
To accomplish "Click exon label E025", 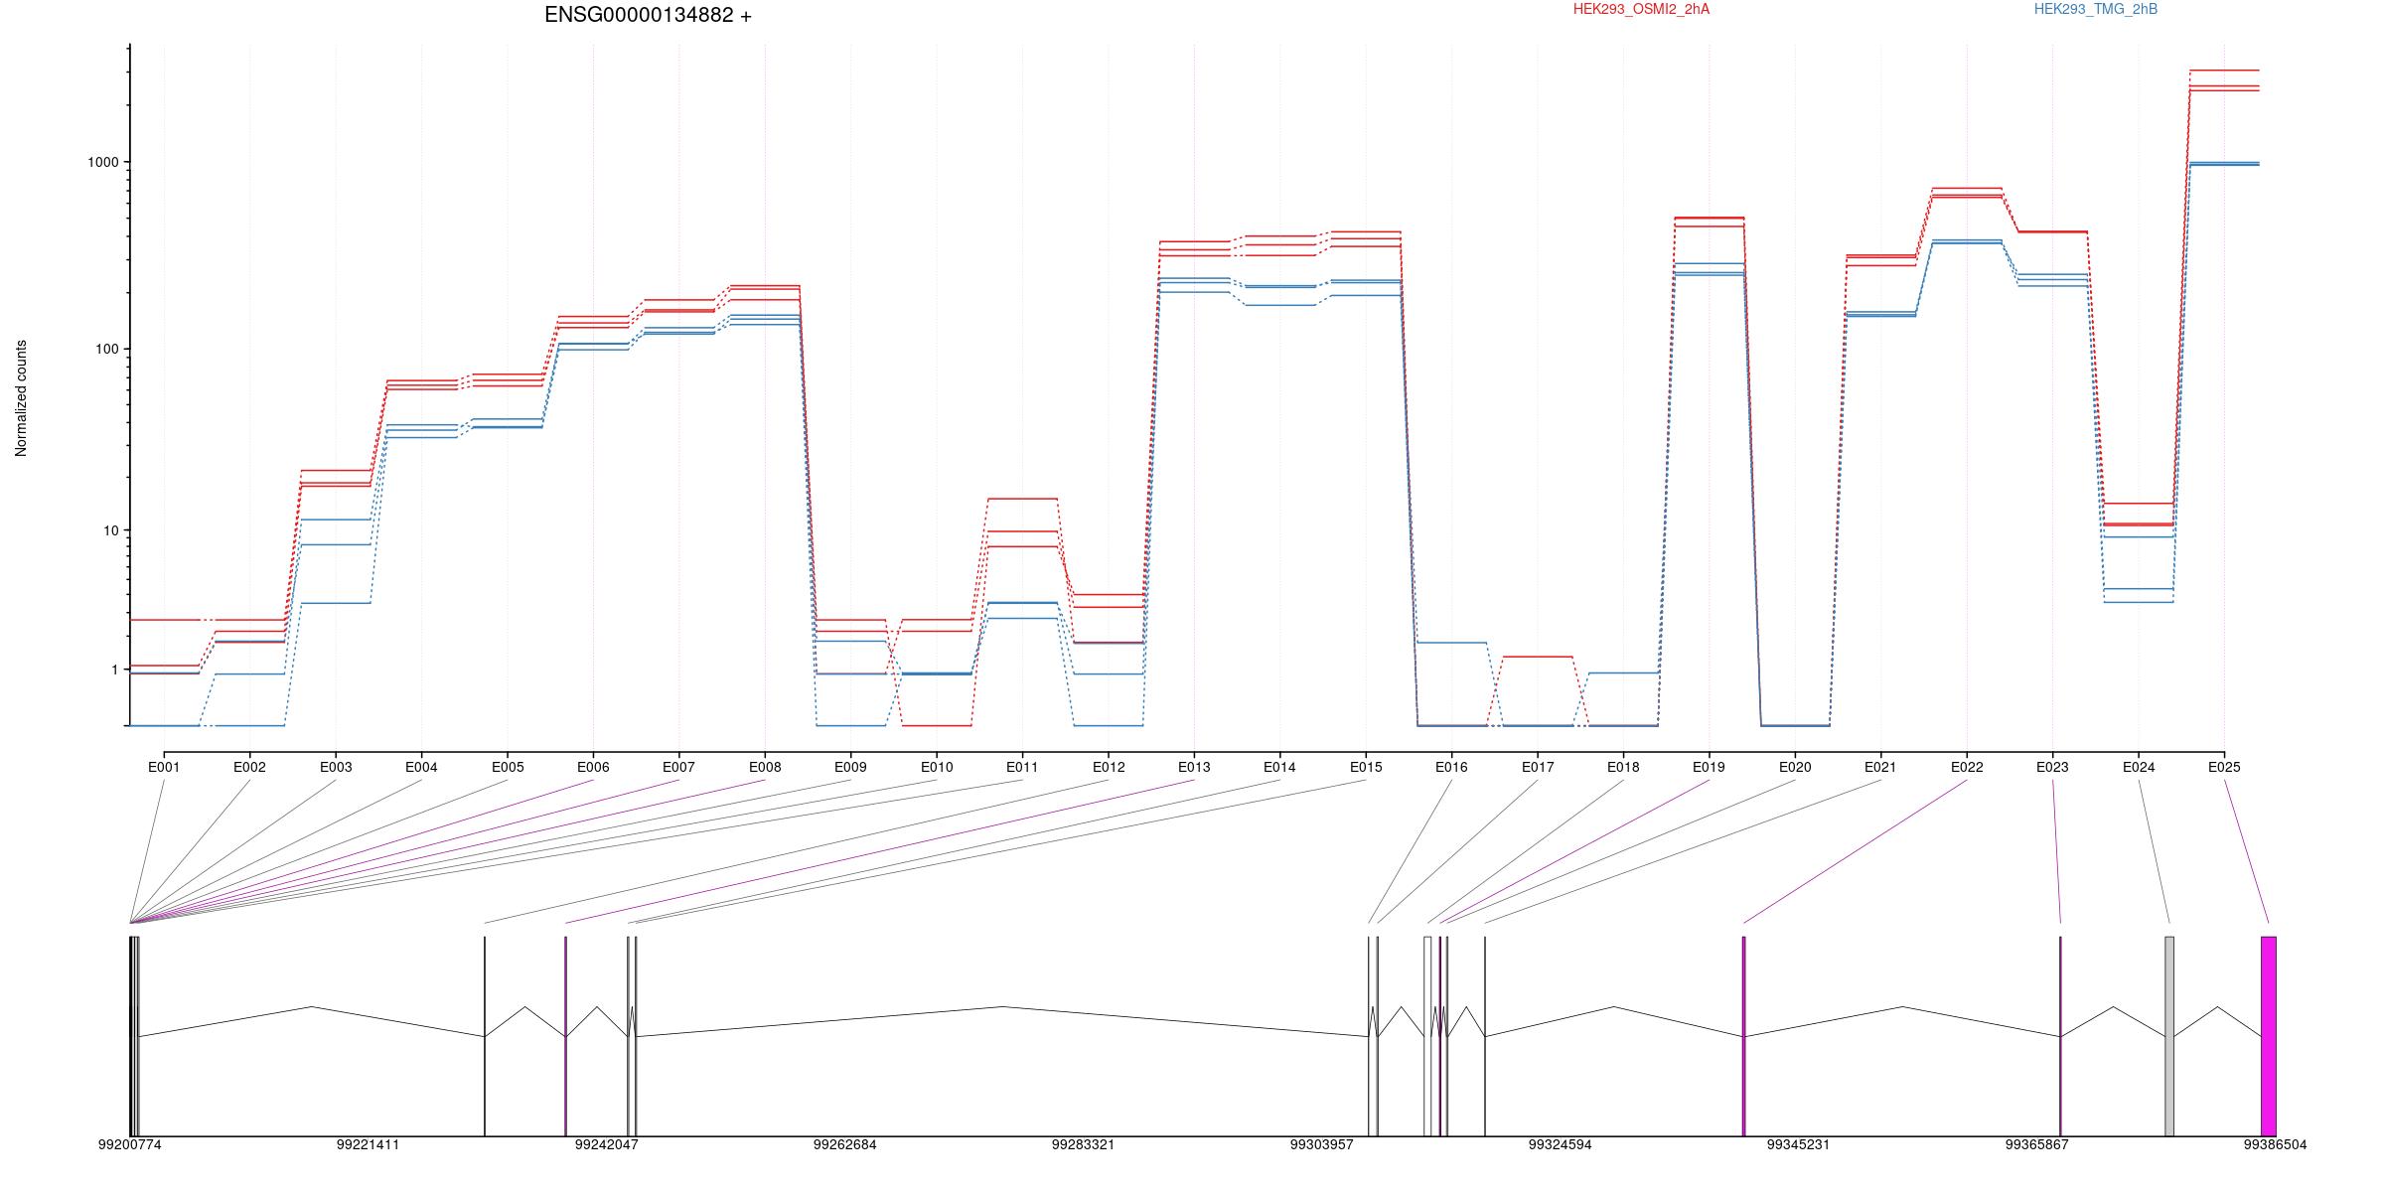I will click(x=2224, y=767).
